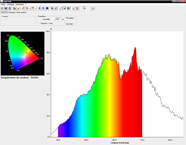Switch to the Cinétique tab

click(x=12, y=12)
